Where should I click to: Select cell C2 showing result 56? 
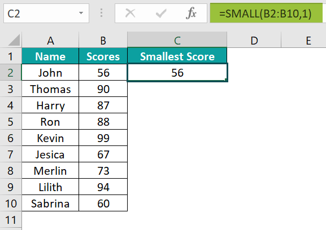[177, 73]
